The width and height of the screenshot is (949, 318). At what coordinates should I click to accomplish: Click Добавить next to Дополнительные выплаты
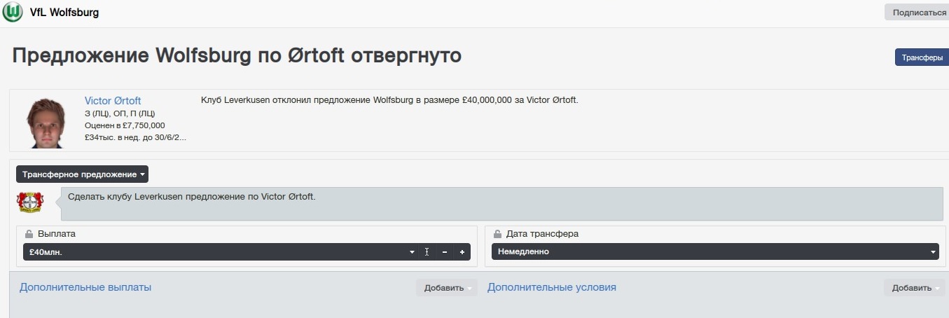[x=446, y=288]
